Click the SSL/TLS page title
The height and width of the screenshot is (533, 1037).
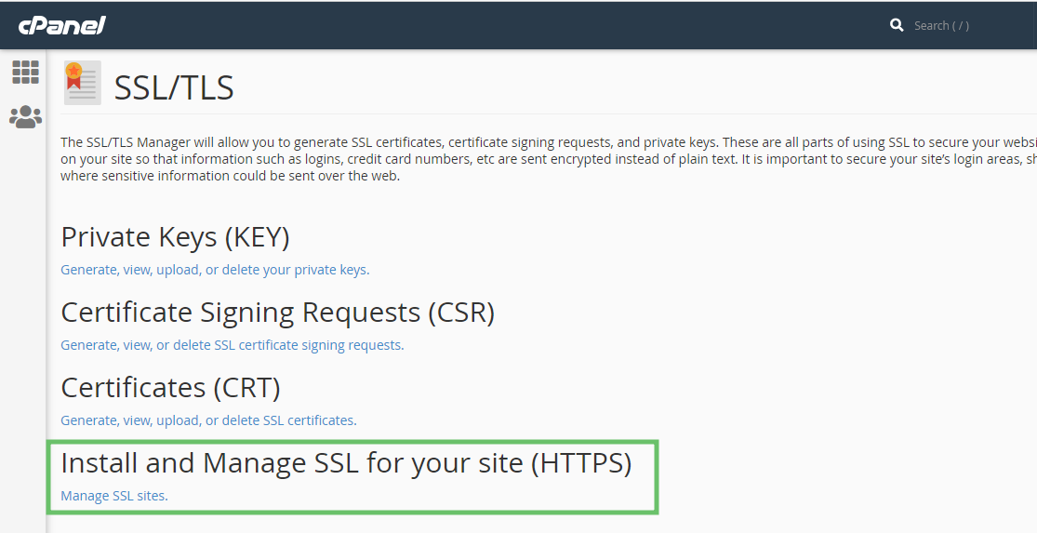(174, 87)
